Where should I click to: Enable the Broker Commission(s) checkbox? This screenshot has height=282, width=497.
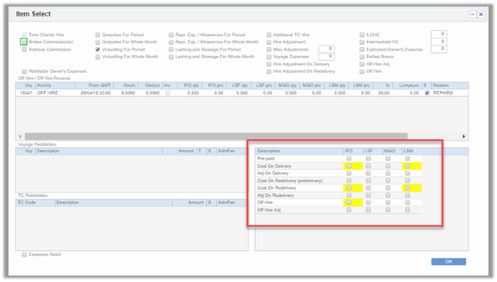[24, 42]
